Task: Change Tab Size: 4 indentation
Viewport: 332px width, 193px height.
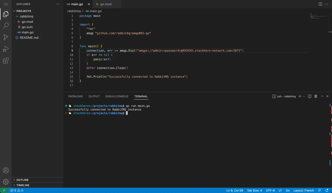Action: pyautogui.click(x=254, y=190)
